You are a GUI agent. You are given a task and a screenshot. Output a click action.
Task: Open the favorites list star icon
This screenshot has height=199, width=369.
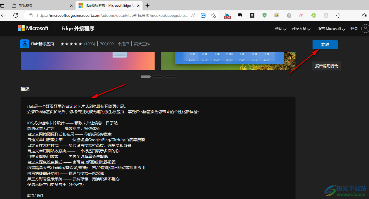tap(364, 16)
